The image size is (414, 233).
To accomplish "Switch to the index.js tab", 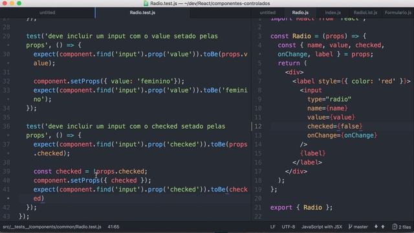I will [332, 12].
